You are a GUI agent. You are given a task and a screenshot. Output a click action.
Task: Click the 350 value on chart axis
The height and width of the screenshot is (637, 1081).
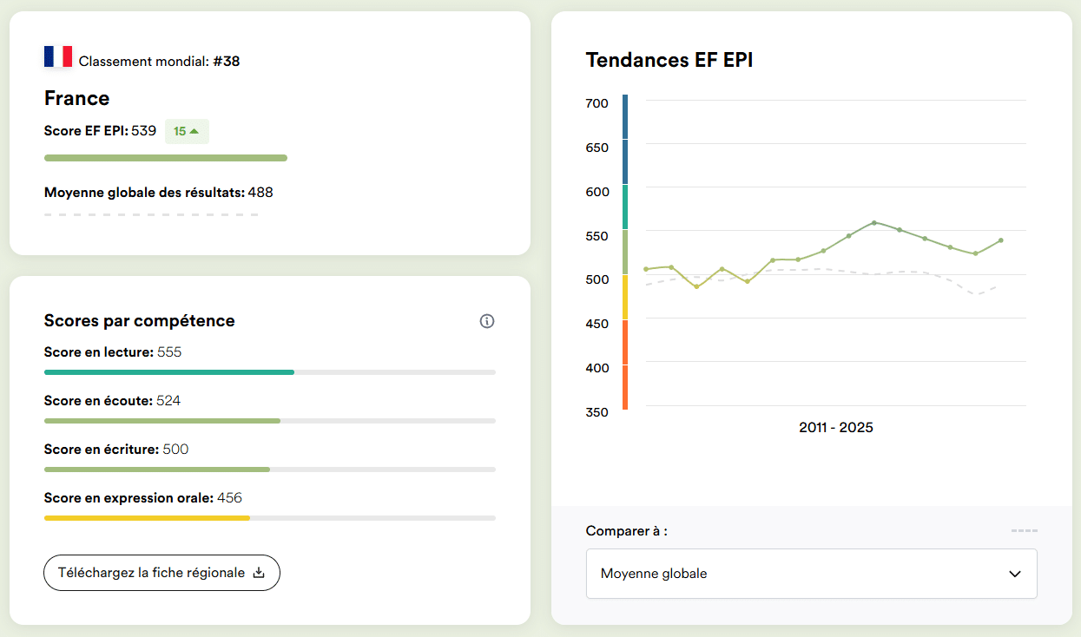tap(597, 412)
